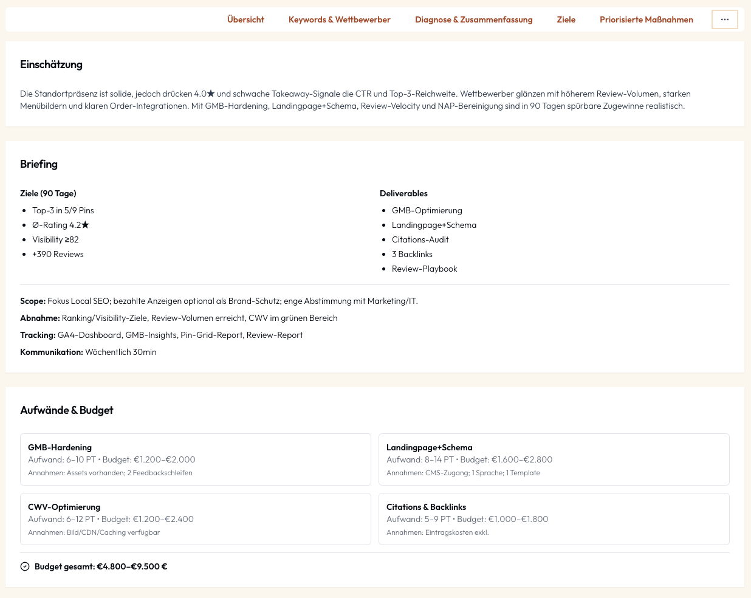Open the GMB-Hardening budget card

pos(195,459)
